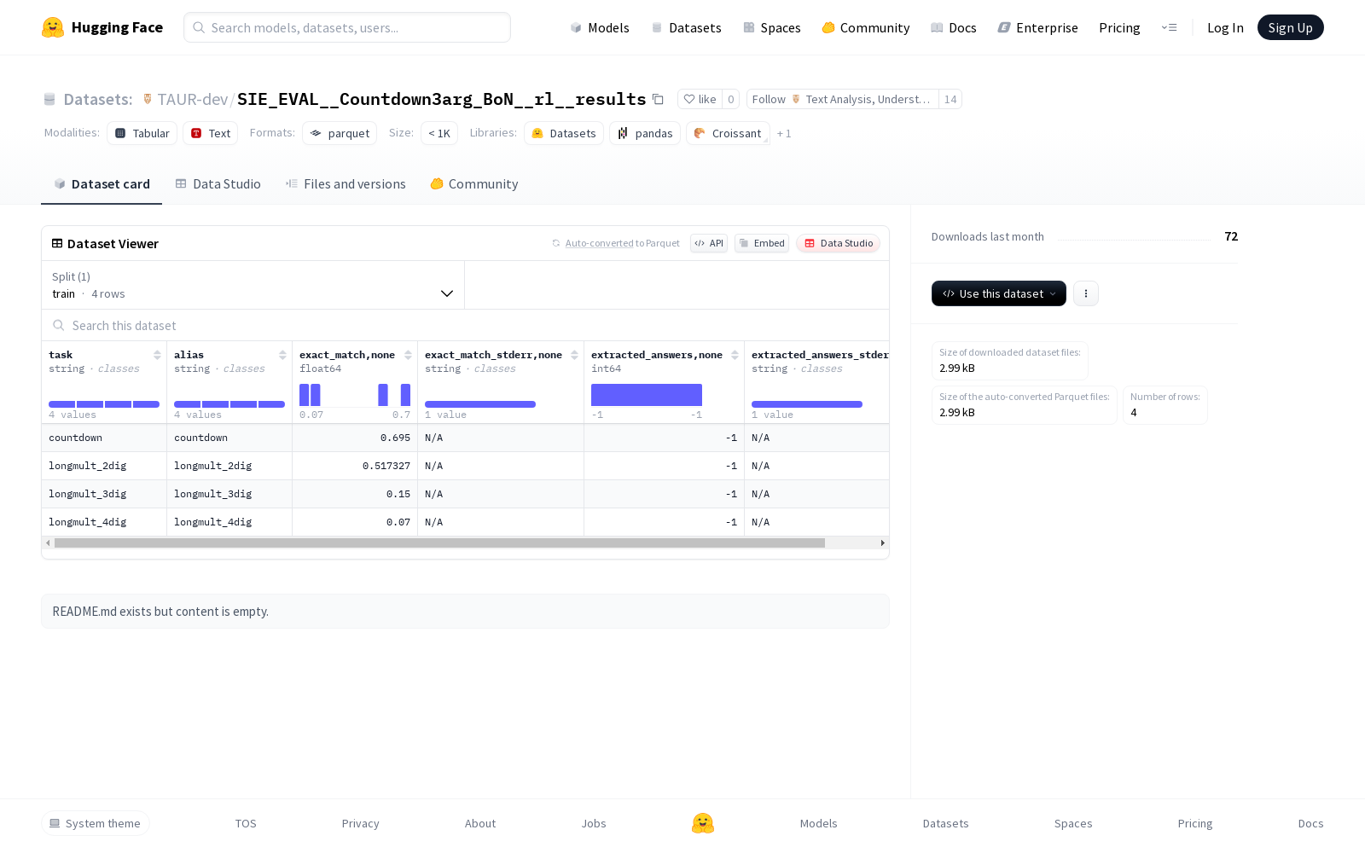Sort the exact_match_stderr,none column

pyautogui.click(x=574, y=355)
